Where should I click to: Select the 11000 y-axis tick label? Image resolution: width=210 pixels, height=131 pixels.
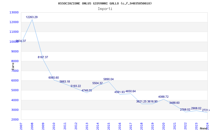(x=14, y=32)
